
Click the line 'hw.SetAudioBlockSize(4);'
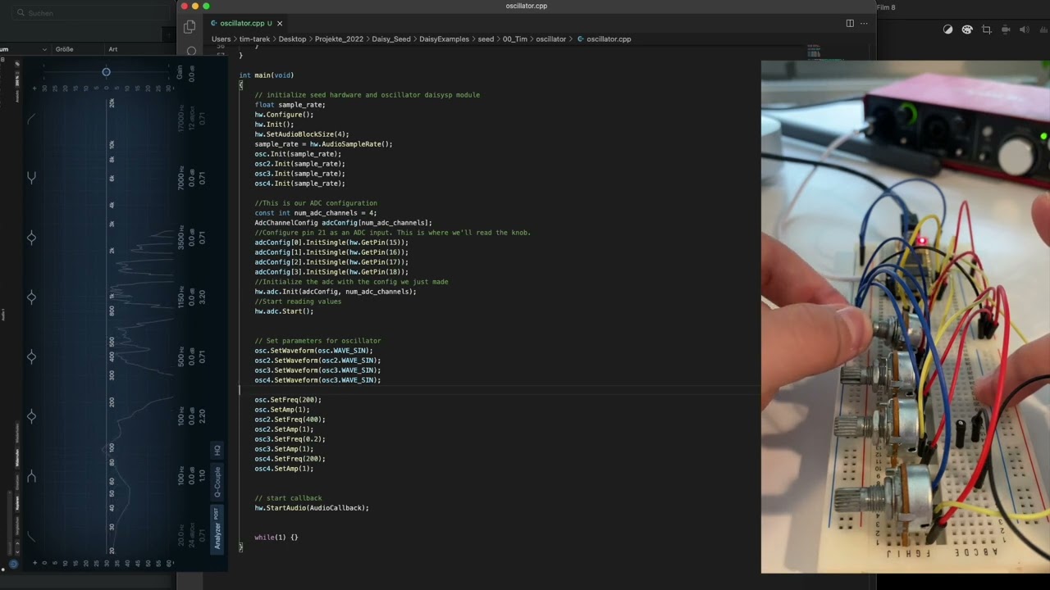(302, 134)
